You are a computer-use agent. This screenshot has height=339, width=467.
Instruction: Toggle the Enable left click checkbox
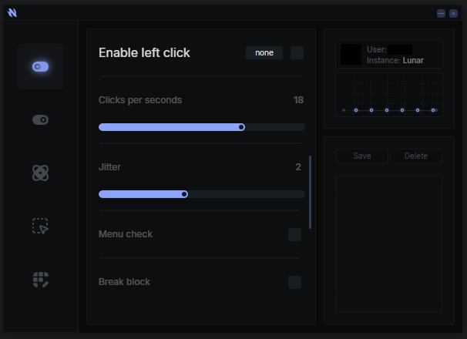297,52
